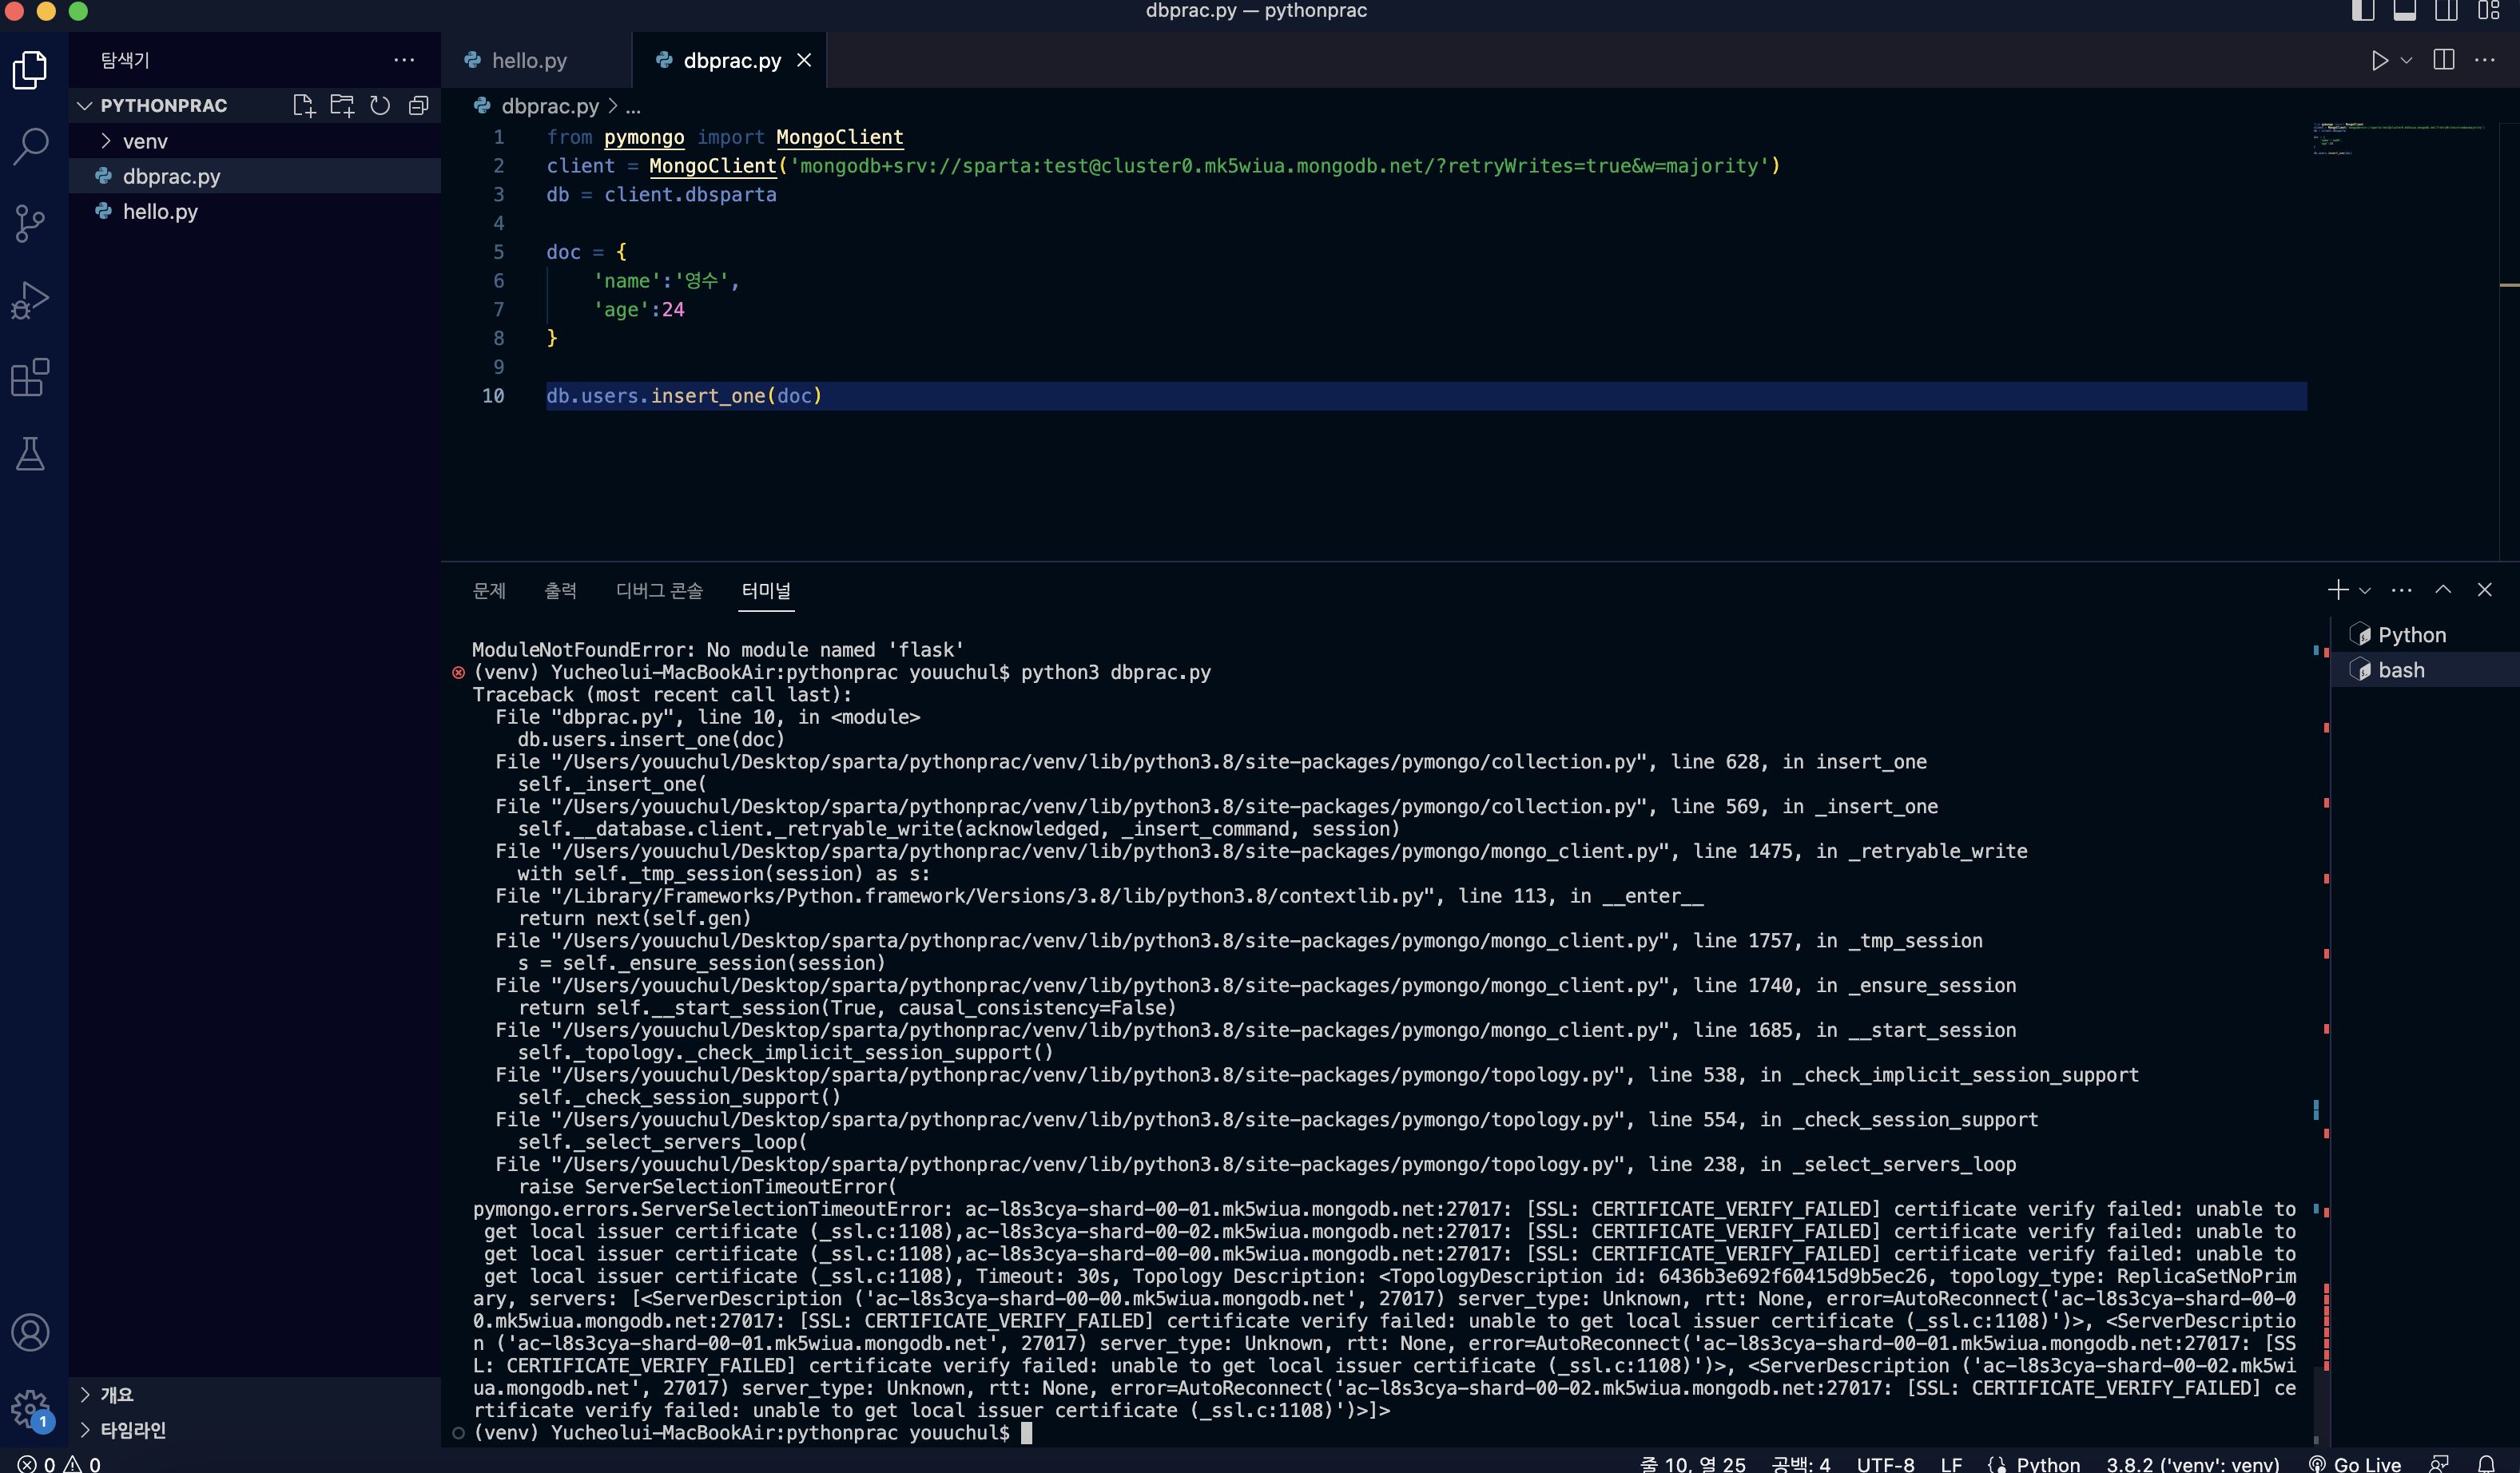
Task: Open explorer more actions ellipsis
Action: click(404, 60)
